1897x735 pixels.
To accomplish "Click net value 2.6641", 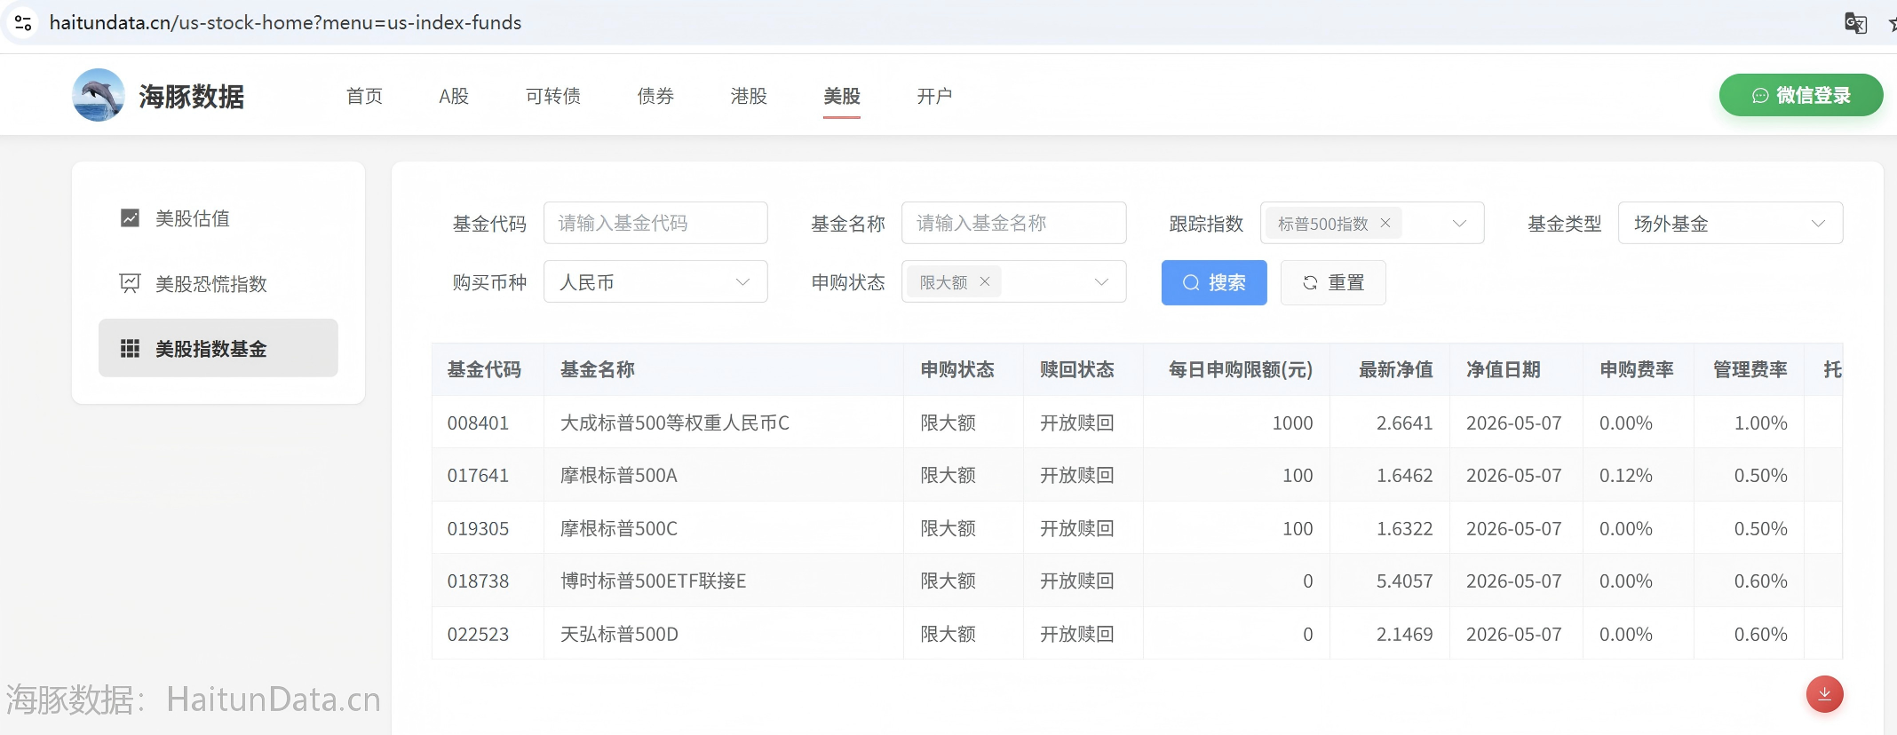I will coord(1404,423).
